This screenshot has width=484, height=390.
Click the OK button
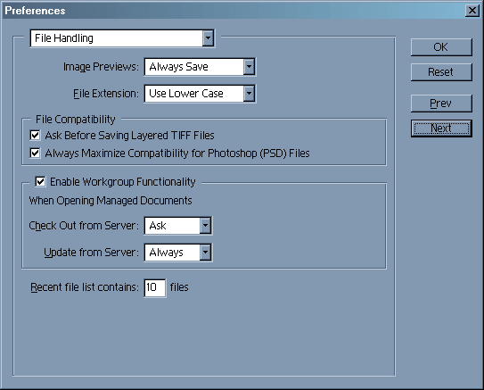pos(441,47)
